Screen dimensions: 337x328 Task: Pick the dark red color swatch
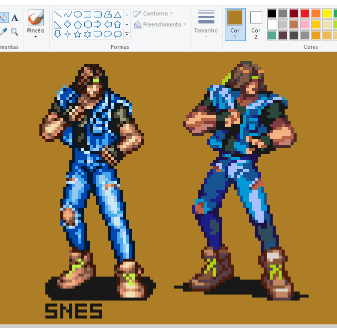294,13
